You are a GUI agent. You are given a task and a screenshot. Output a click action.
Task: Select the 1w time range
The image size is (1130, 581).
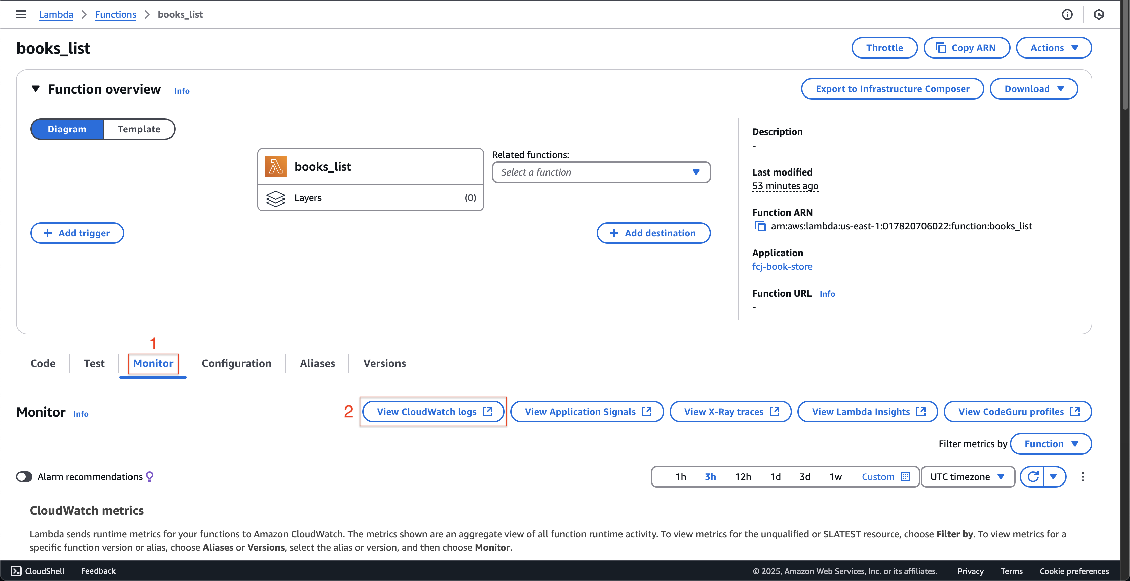coord(836,477)
